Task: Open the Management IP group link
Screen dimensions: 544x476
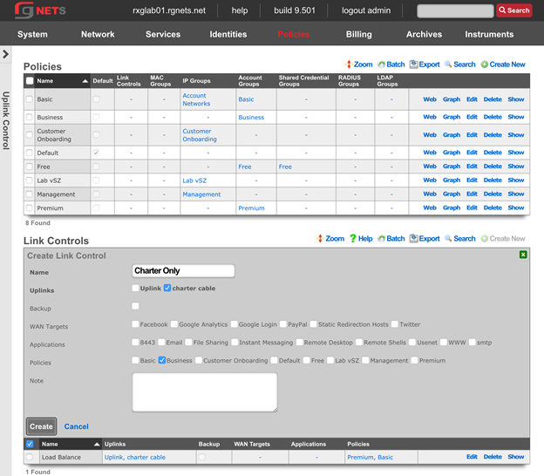Action: tap(201, 194)
